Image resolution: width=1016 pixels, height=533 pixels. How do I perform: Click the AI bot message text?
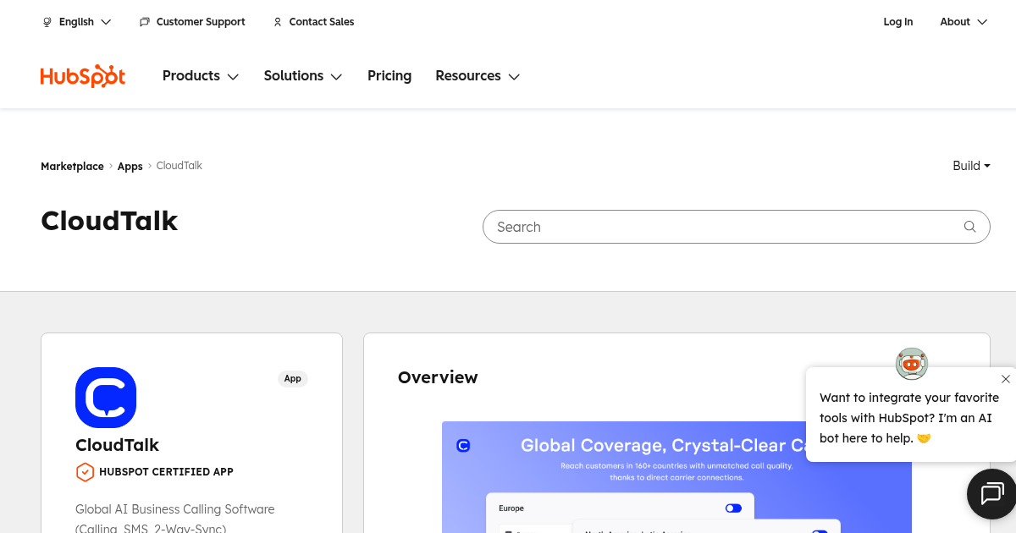click(909, 418)
